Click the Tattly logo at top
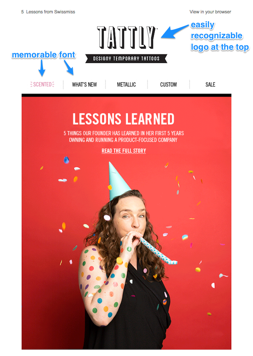This screenshot has height=356, width=253. point(127,38)
